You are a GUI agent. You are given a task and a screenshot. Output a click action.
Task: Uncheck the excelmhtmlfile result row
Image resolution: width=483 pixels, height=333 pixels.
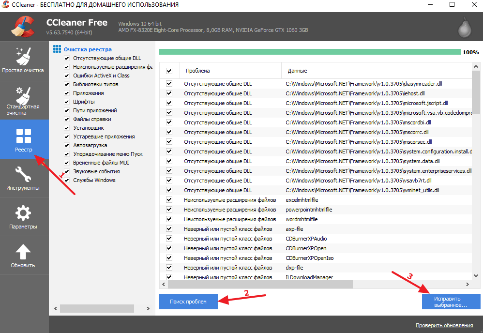(x=169, y=200)
